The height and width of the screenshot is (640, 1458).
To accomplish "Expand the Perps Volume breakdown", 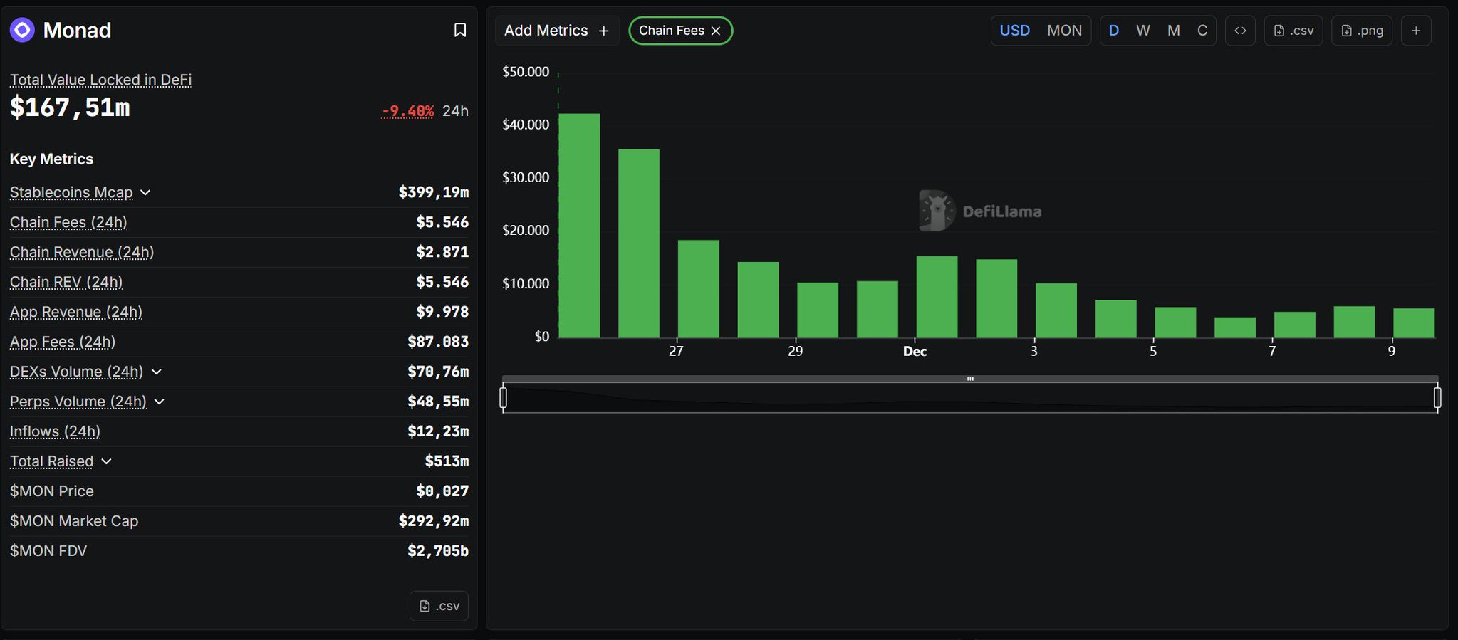I will pos(160,402).
